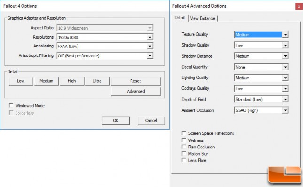Image resolution: width=303 pixels, height=187 pixels.
Task: Open the Resolutions dropdown showing 1920x1080
Action: tap(105, 37)
